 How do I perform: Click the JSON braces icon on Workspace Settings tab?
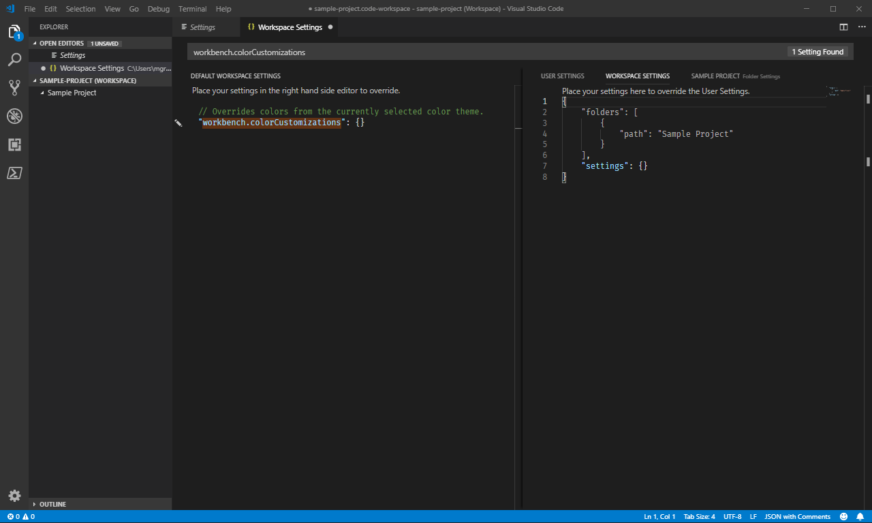[251, 27]
